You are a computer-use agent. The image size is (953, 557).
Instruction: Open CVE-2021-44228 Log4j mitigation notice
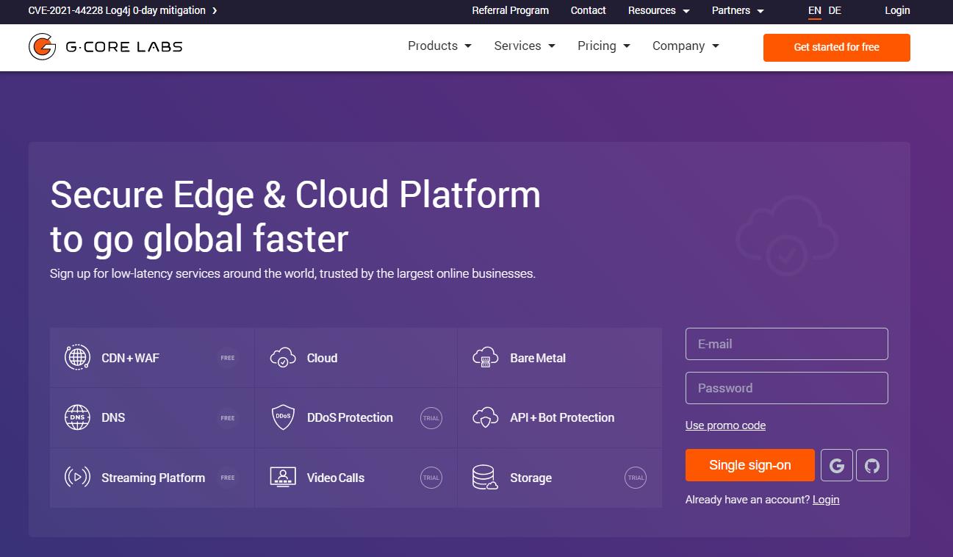(117, 10)
